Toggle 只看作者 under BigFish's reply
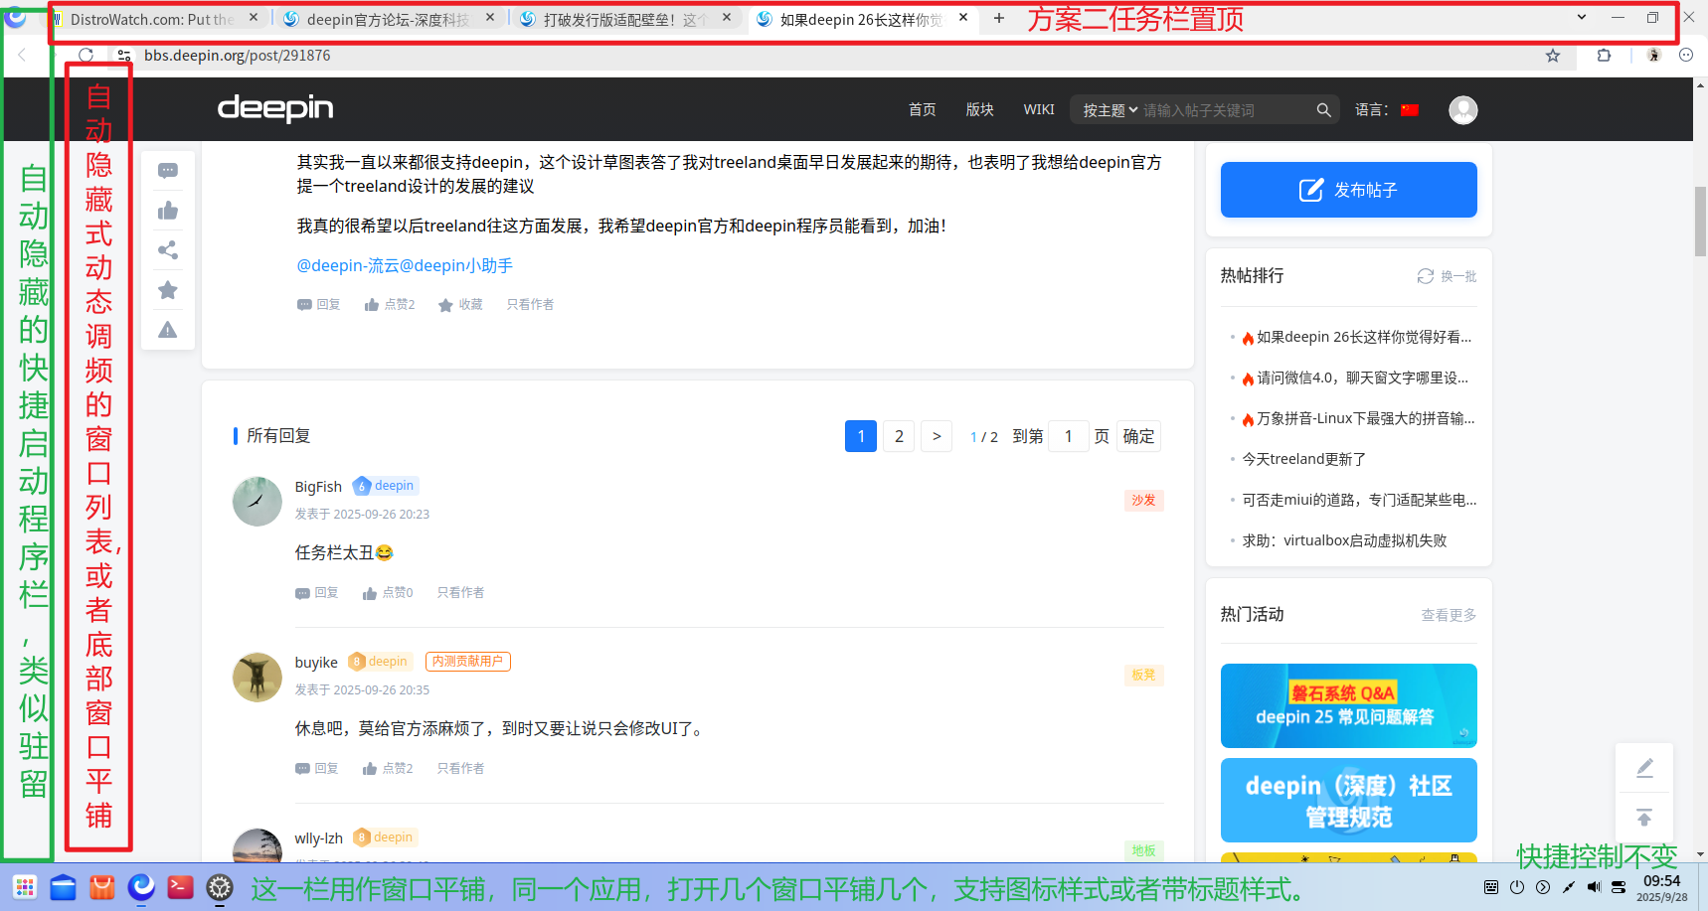This screenshot has height=911, width=1708. click(460, 593)
